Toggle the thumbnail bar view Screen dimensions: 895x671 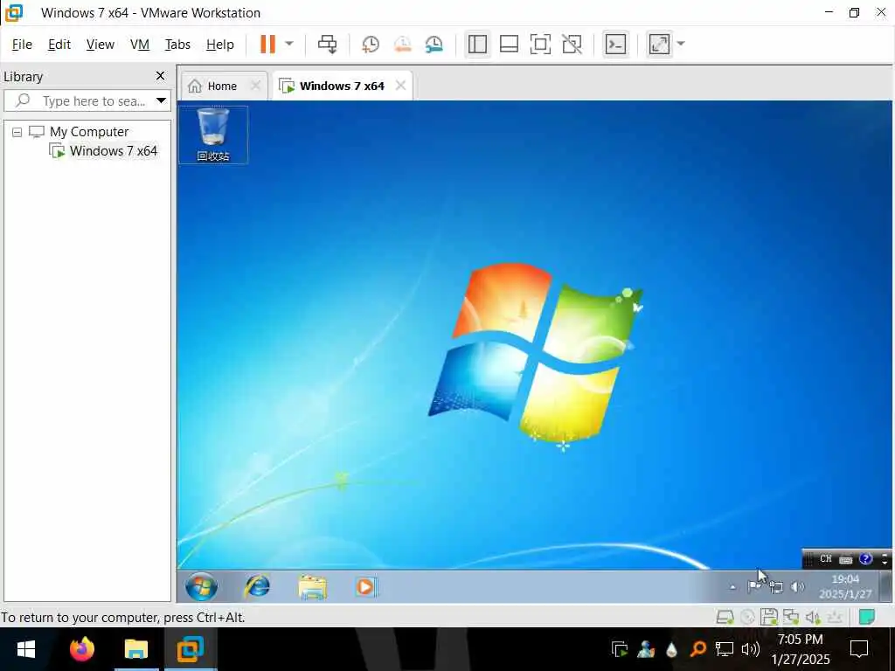pos(509,44)
